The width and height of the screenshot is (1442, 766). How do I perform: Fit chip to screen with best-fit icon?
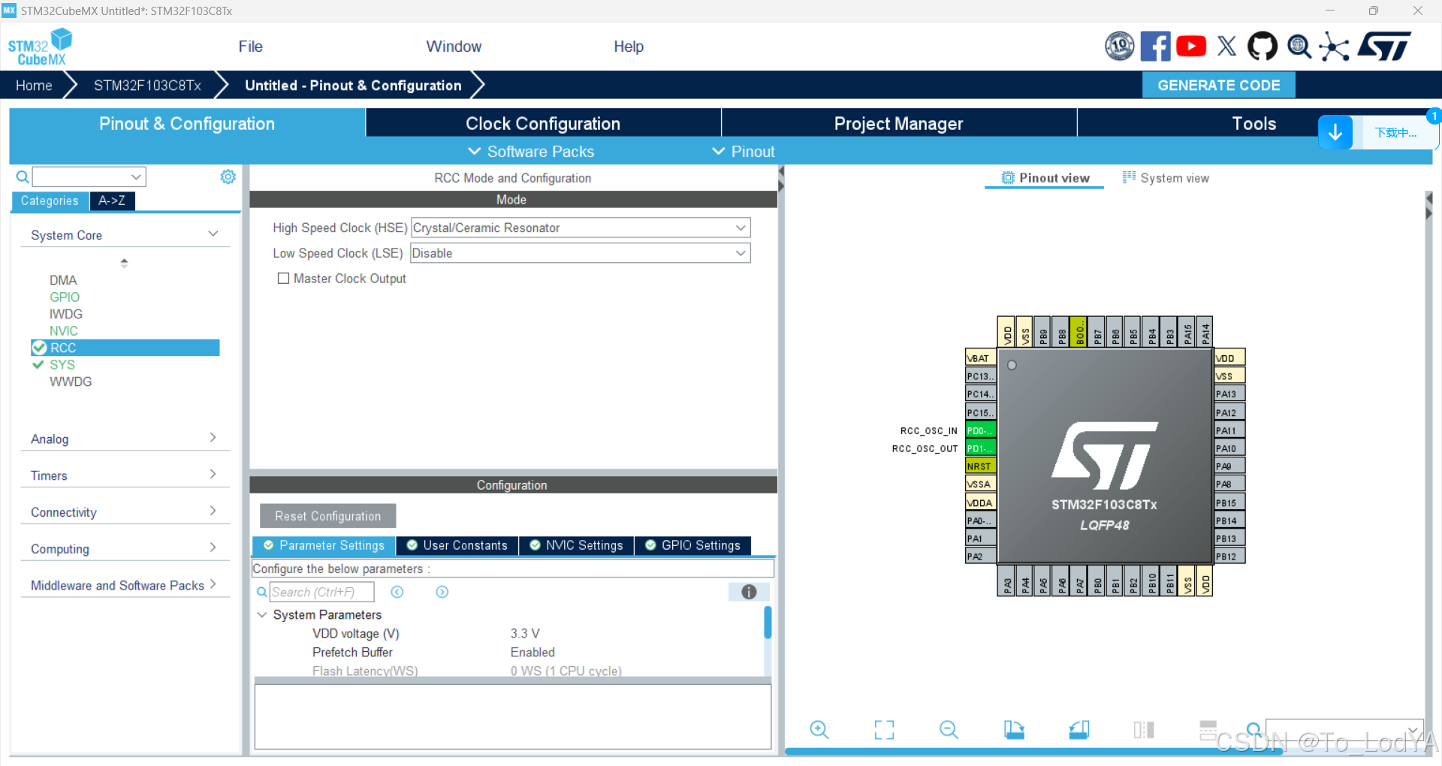tap(884, 729)
